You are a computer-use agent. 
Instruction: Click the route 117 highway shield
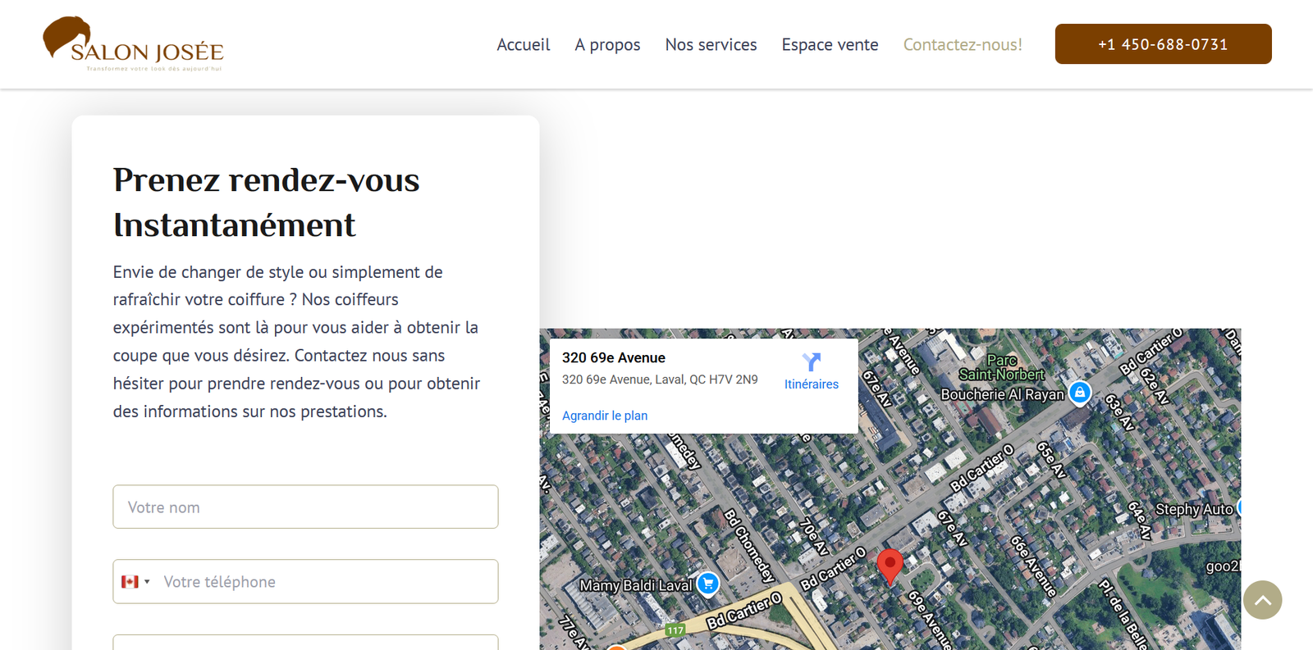click(x=675, y=630)
